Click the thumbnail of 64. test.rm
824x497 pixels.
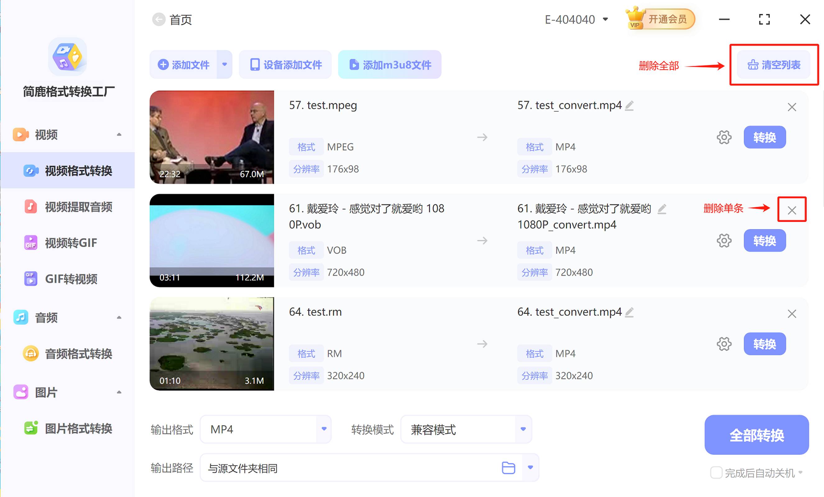[x=212, y=344]
